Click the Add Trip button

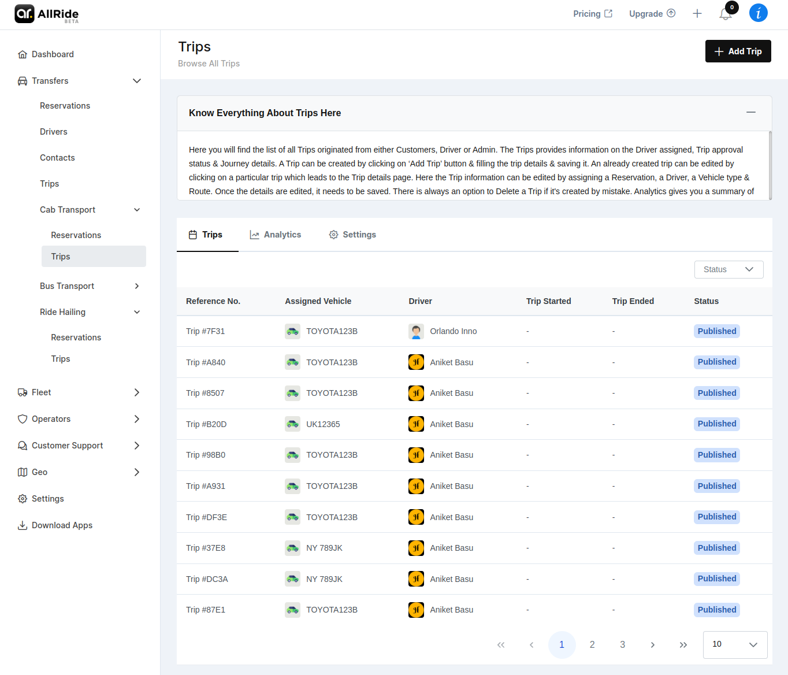tap(738, 51)
